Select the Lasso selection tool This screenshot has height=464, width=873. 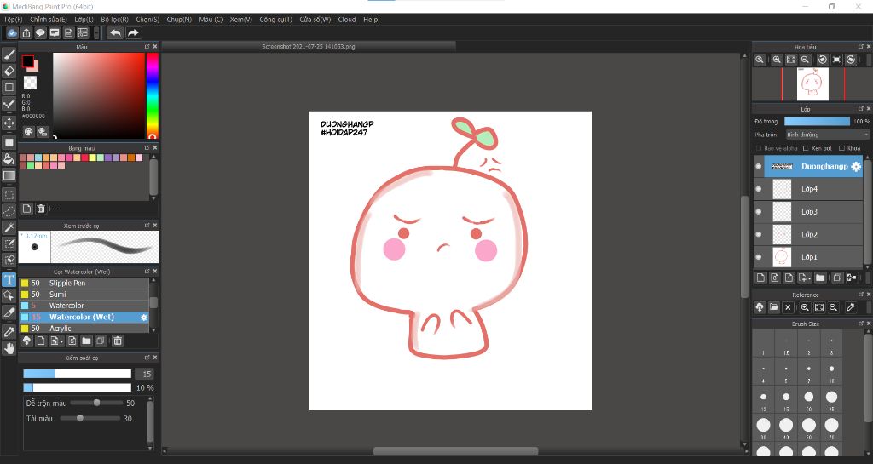[x=9, y=211]
